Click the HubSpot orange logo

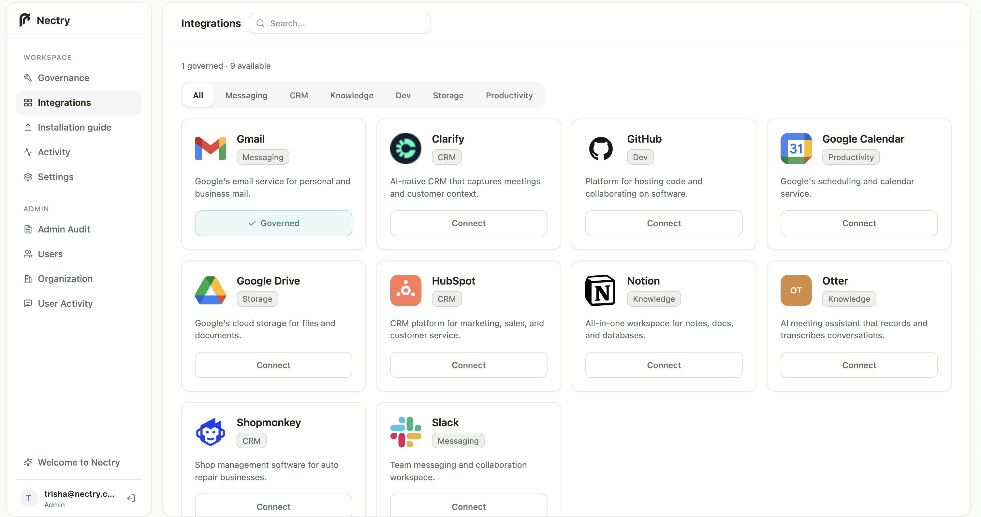pyautogui.click(x=405, y=290)
